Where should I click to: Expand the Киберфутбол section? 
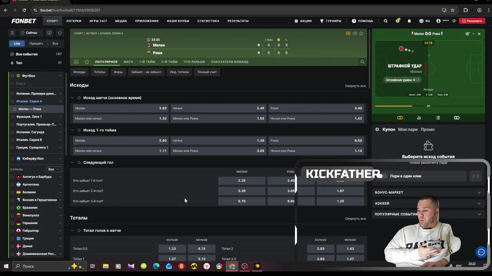click(60, 158)
